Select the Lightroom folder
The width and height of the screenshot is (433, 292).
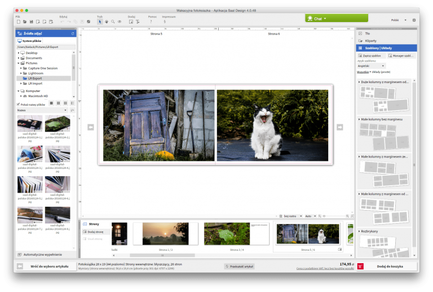coord(36,73)
